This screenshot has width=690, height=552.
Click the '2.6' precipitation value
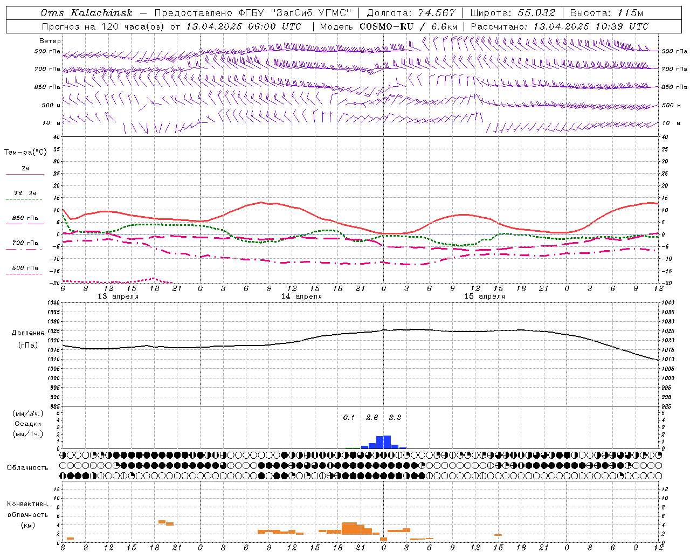coord(372,418)
